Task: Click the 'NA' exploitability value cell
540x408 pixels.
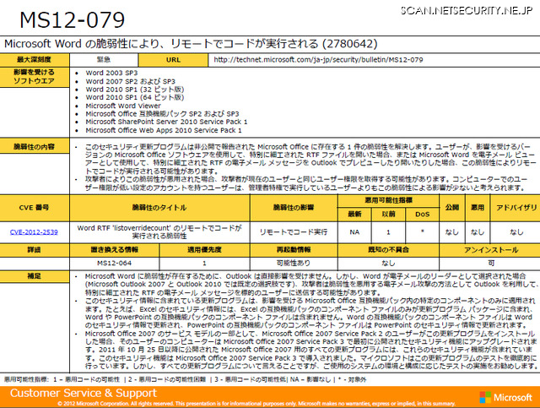Action: [354, 232]
